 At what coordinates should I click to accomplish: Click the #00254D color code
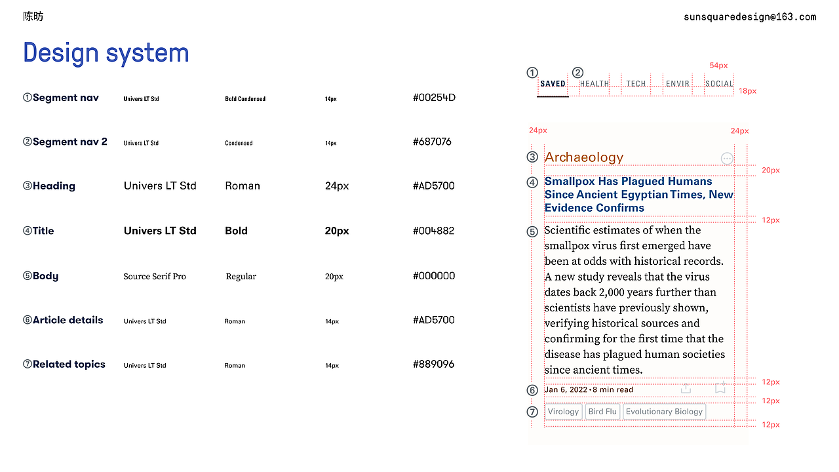(434, 98)
